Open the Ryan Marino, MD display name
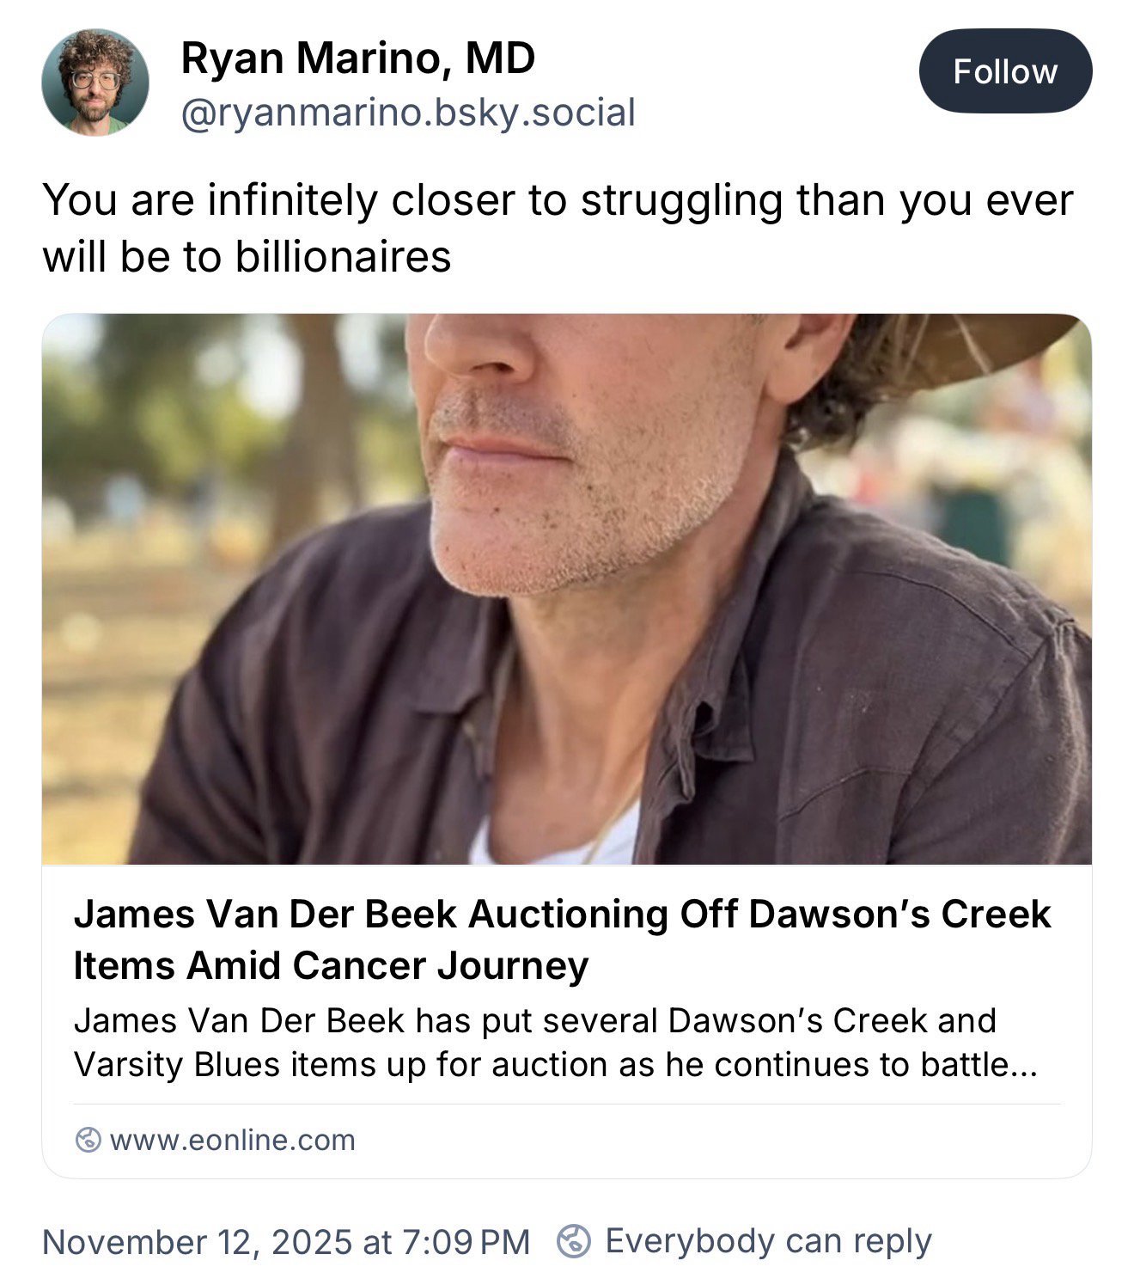Image resolution: width=1134 pixels, height=1285 pixels. [357, 58]
